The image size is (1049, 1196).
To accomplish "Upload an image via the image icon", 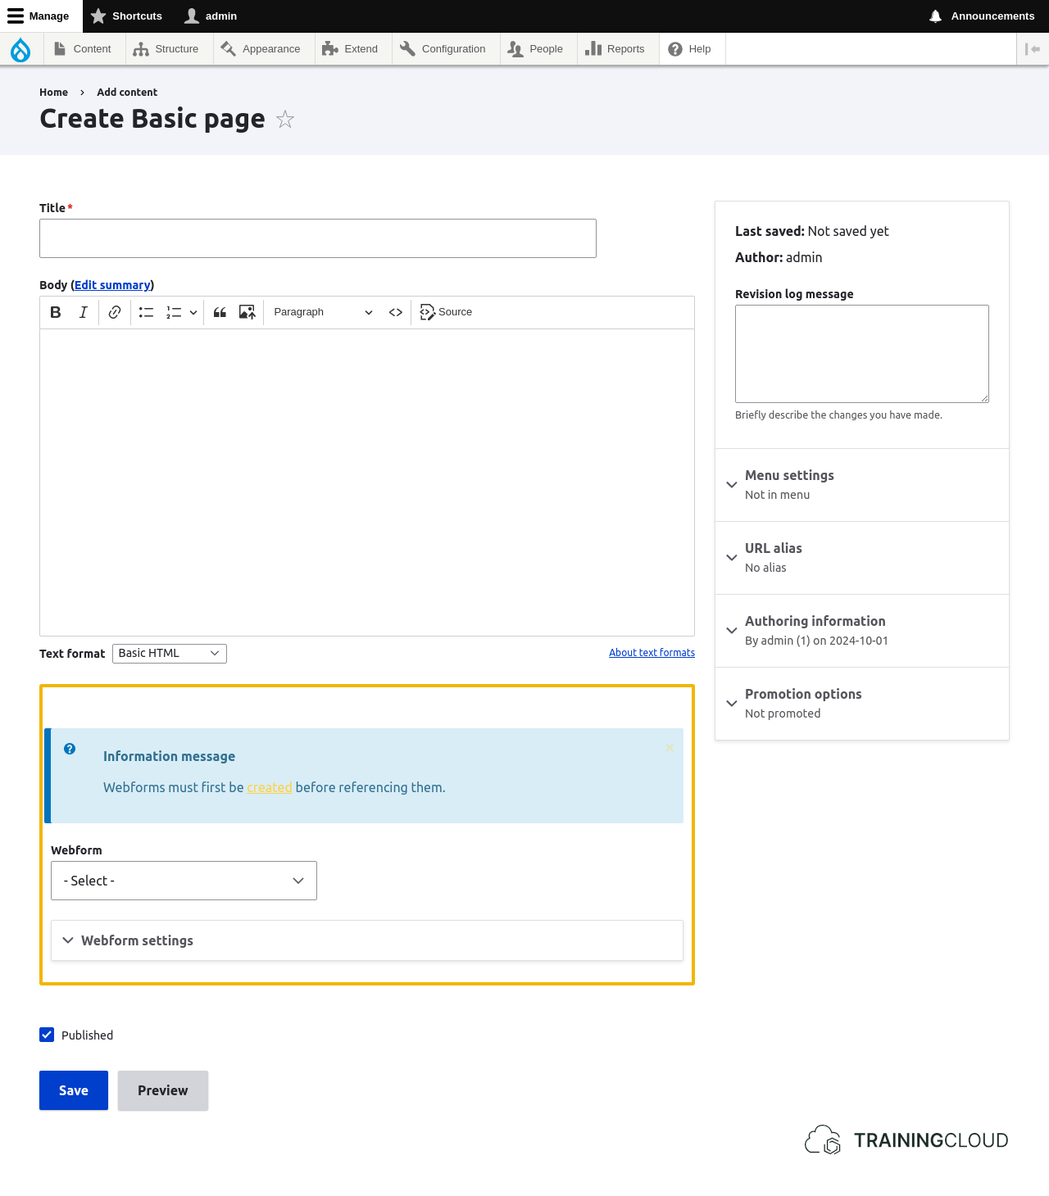I will tap(247, 312).
